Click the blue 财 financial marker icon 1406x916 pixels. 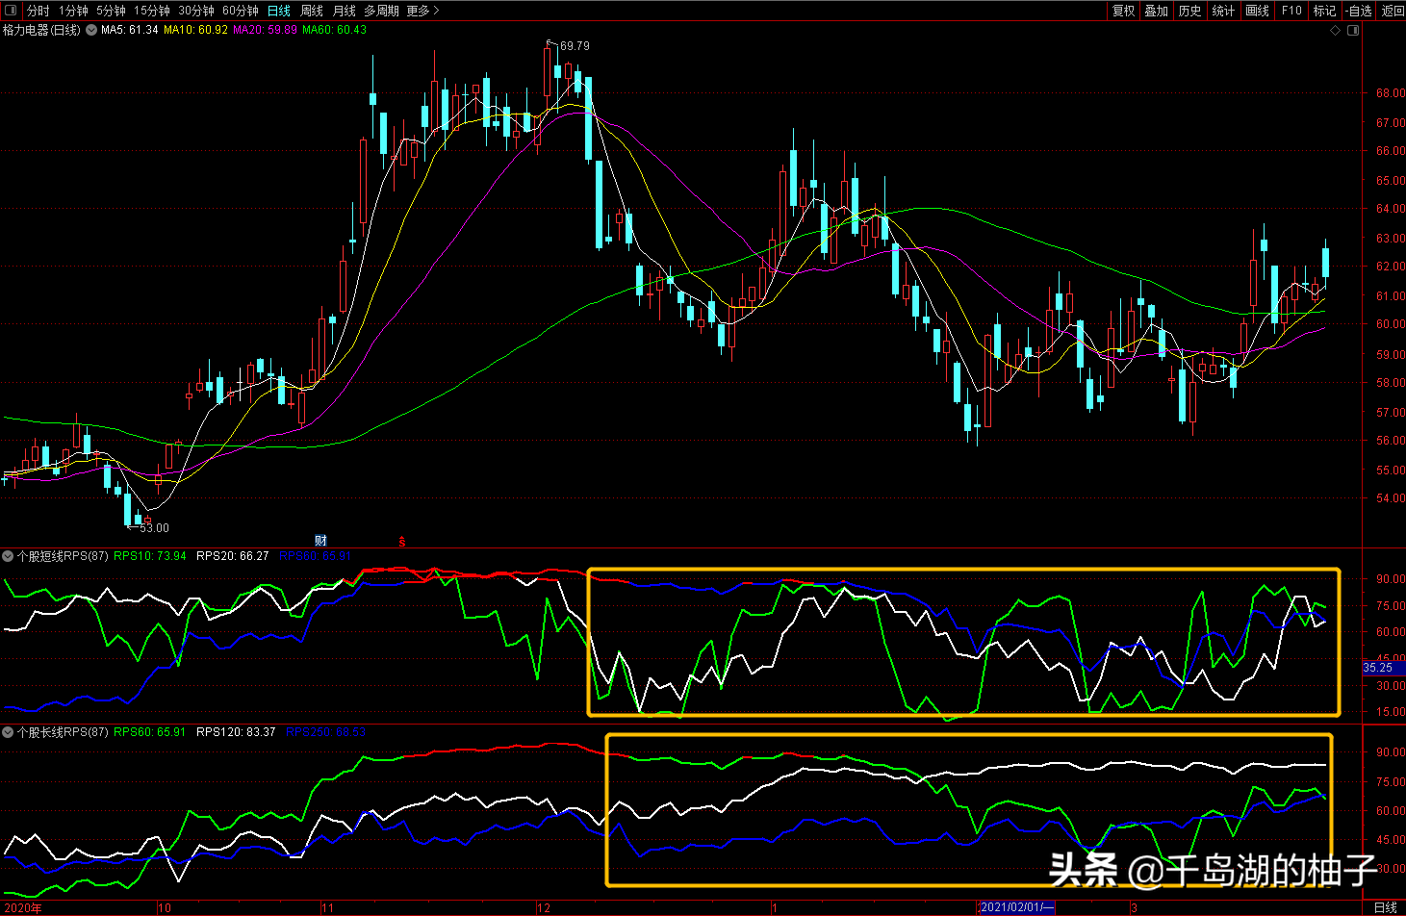[320, 541]
